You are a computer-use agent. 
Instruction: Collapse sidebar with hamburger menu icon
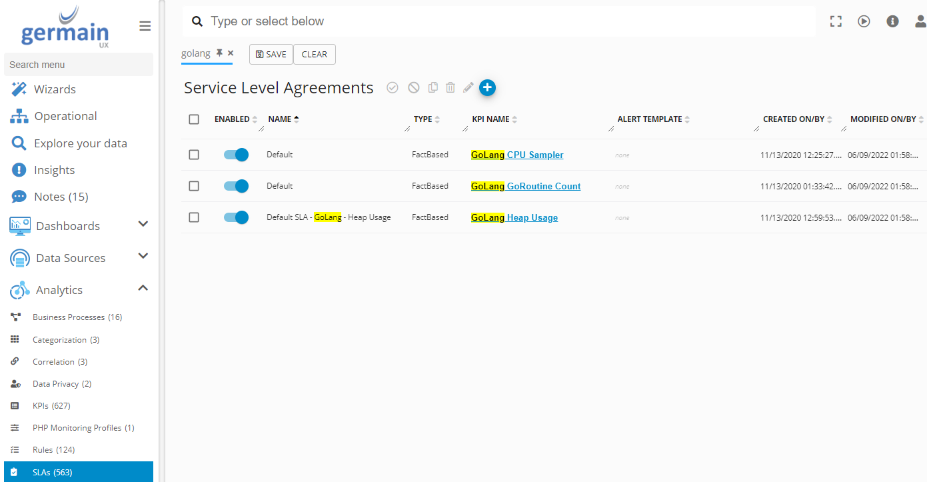145,26
